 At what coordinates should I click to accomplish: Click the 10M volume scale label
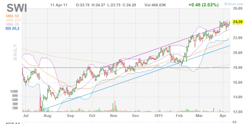(x=14, y=91)
